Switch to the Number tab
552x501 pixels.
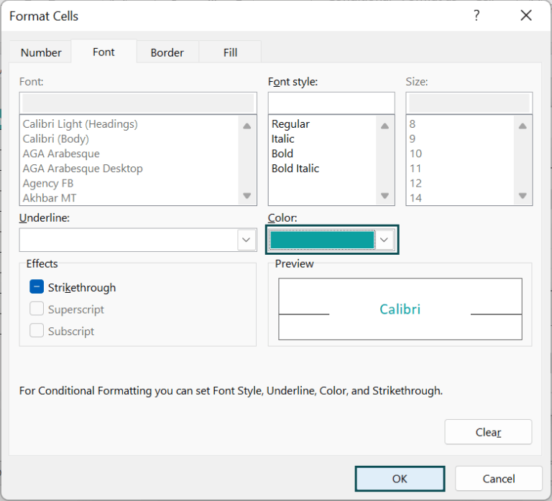pos(41,52)
